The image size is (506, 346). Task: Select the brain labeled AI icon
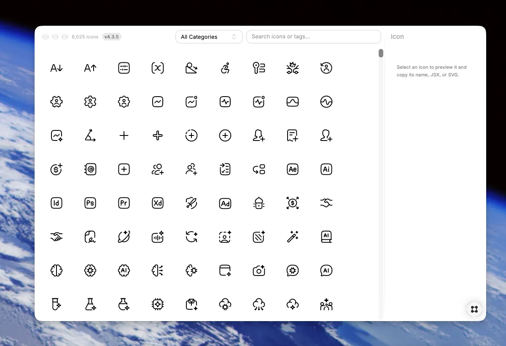124,270
